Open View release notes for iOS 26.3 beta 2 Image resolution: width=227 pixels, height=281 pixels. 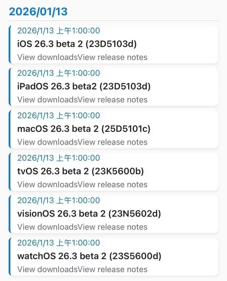click(x=113, y=57)
